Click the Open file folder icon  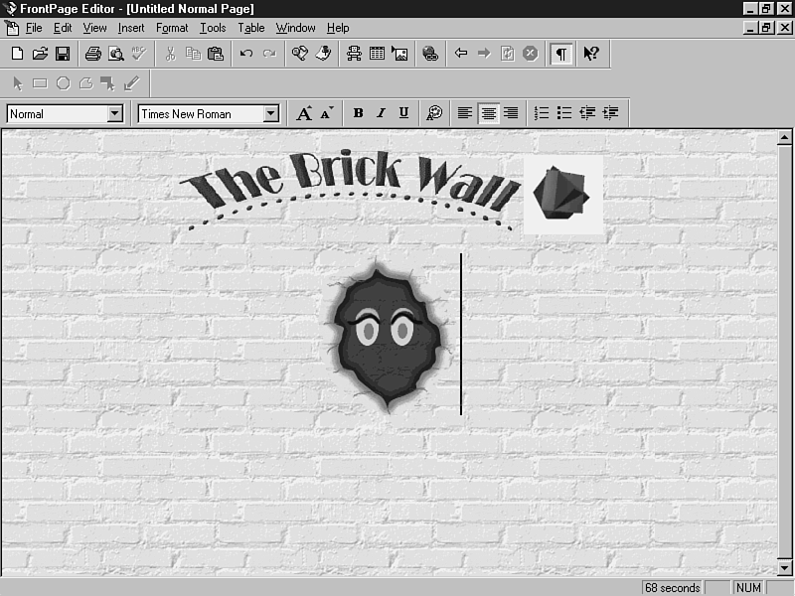(x=40, y=54)
